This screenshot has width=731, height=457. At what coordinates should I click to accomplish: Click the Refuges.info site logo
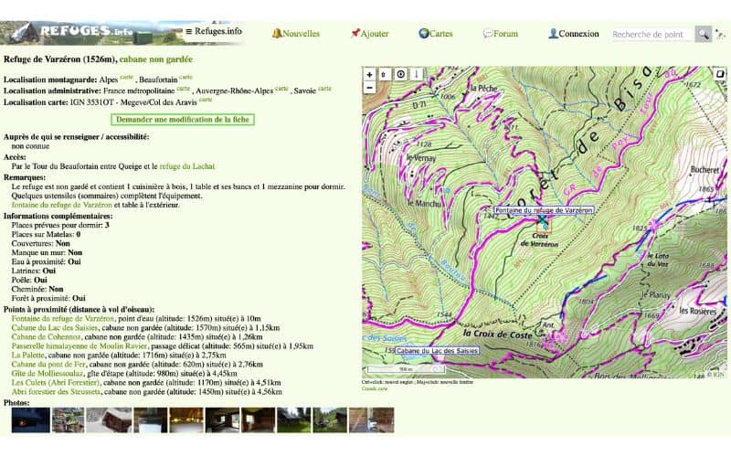tap(73, 32)
